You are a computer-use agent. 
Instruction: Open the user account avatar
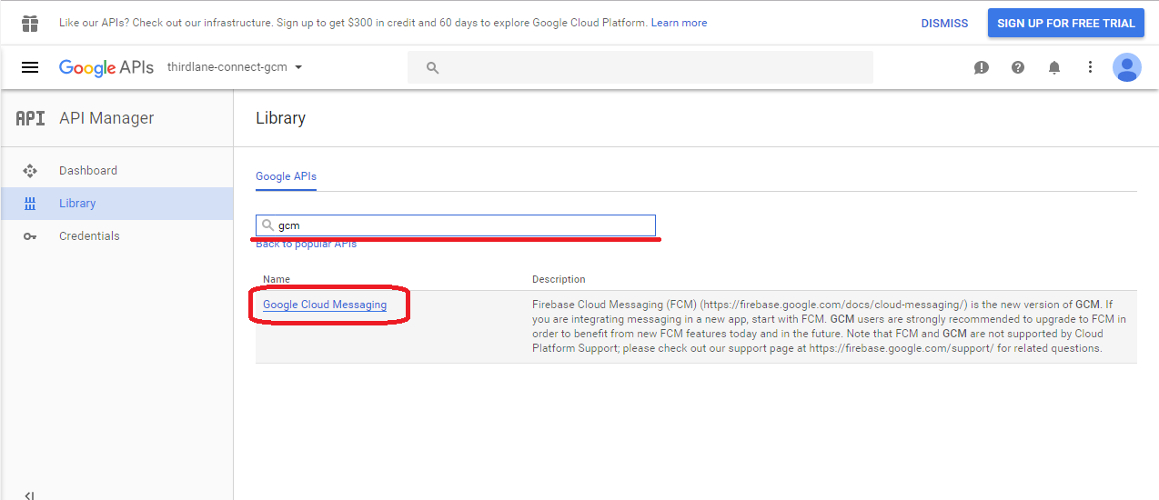[x=1127, y=67]
